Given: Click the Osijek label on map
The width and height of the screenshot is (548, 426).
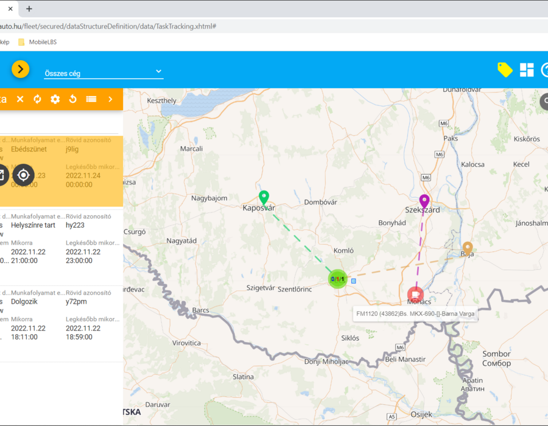Looking at the screenshot, I should coord(421,414).
